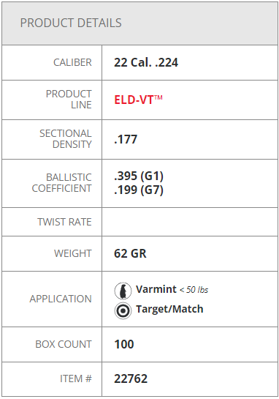Screen dimensions: 279x399
Task: Click the 62 GR weight value
Action: coord(130,253)
